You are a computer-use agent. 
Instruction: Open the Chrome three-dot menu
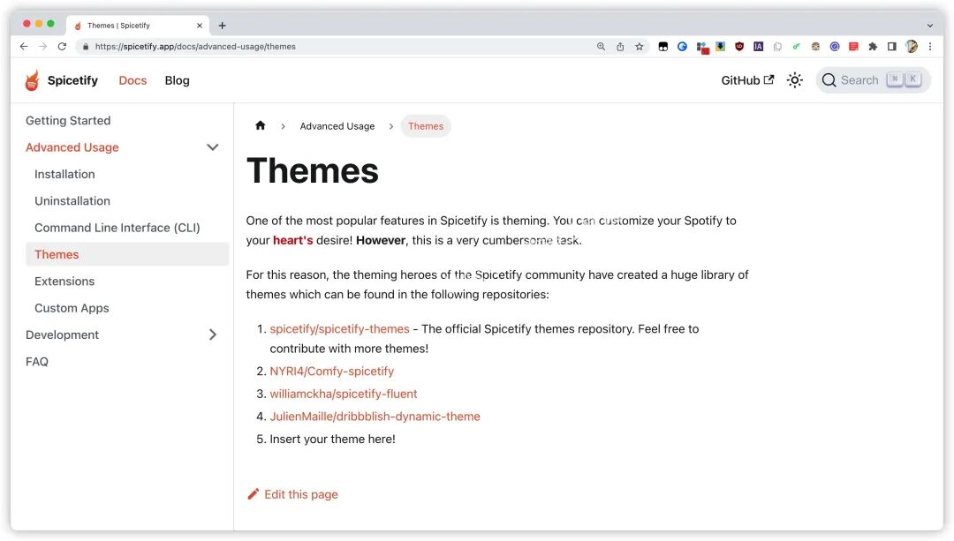(x=929, y=46)
